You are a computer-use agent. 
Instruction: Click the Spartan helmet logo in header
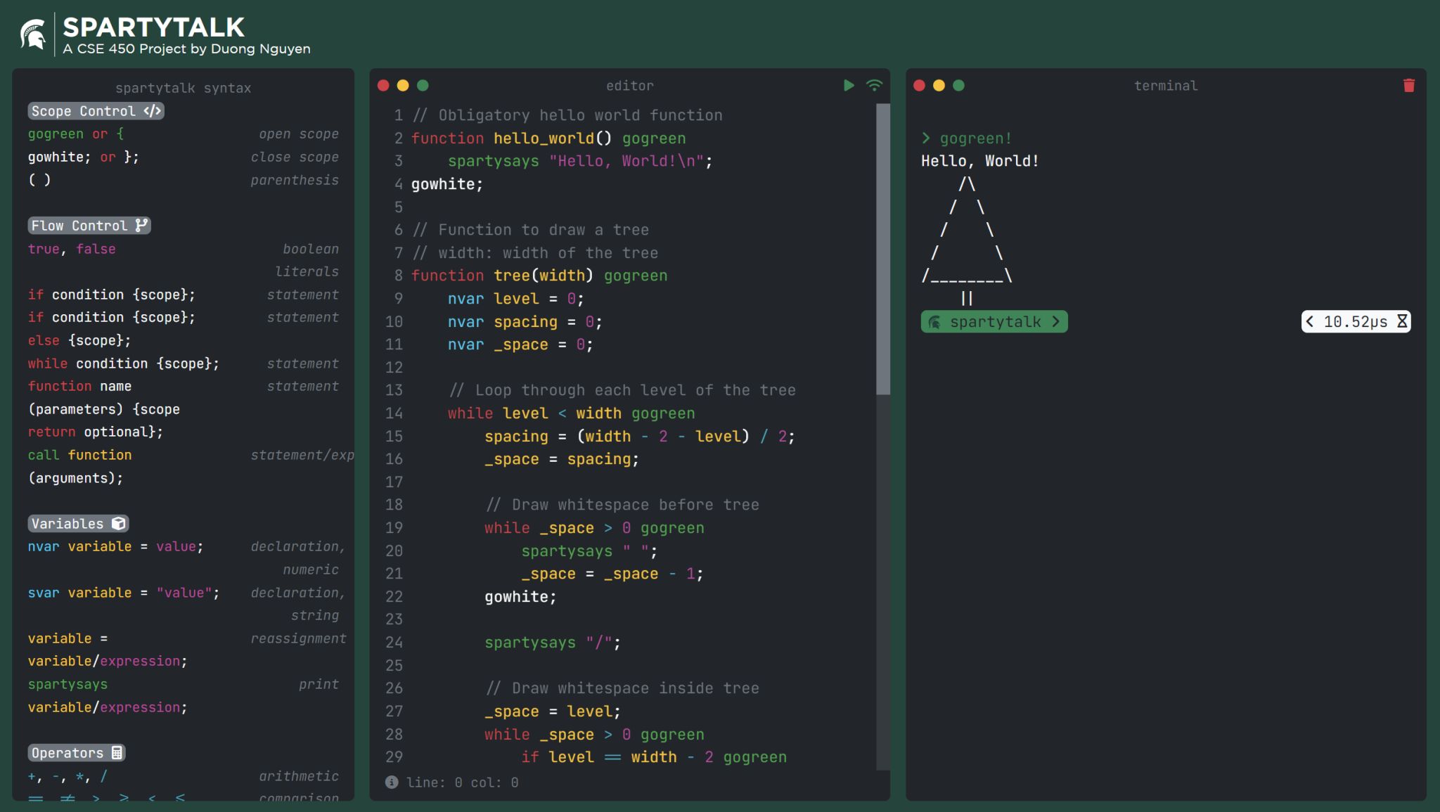tap(33, 34)
